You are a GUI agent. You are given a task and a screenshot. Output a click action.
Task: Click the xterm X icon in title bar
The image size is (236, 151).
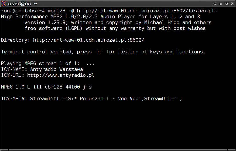tap(3, 3)
